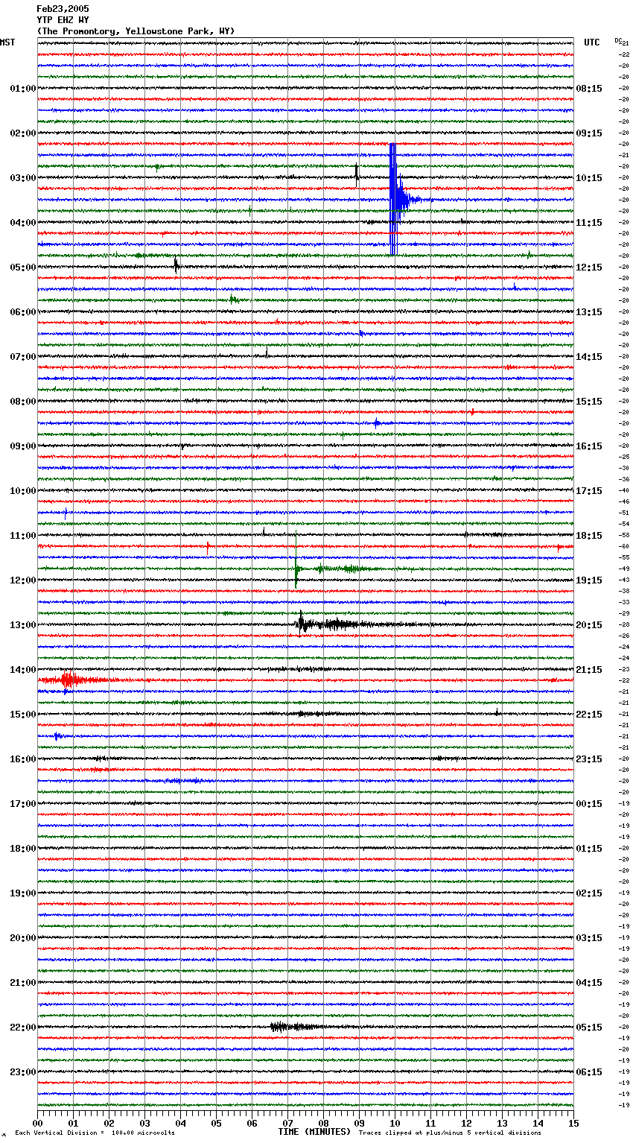Click the date header Feb23,2005

pyautogui.click(x=63, y=9)
